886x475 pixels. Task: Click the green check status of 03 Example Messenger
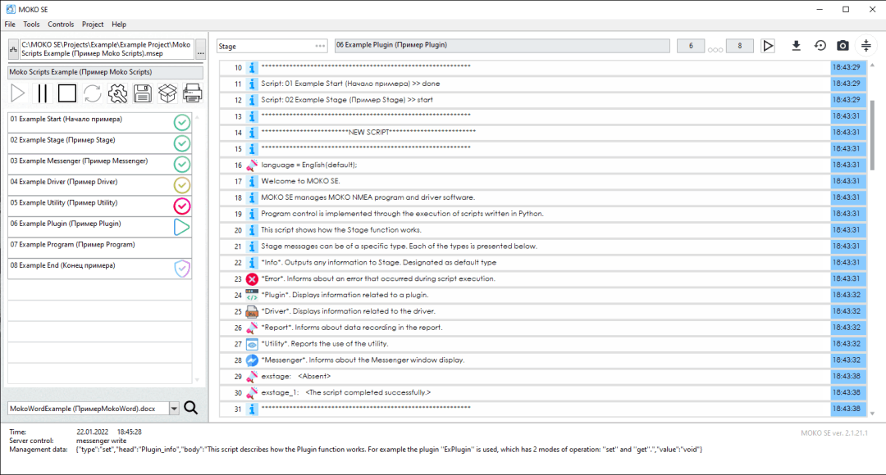pyautogui.click(x=182, y=164)
